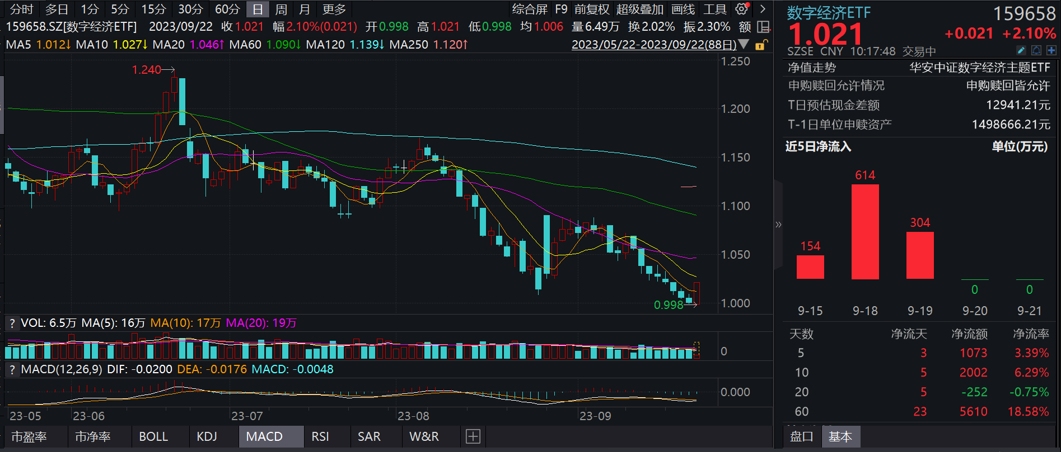The height and width of the screenshot is (452, 1061).
Task: Click the 159658.SZ[数字经济ETF] chart title
Action: (71, 27)
